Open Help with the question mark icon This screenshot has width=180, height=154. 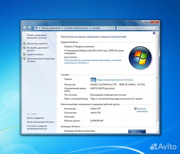(154, 33)
